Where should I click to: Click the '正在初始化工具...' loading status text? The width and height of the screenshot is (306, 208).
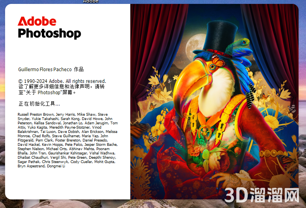coord(39,104)
